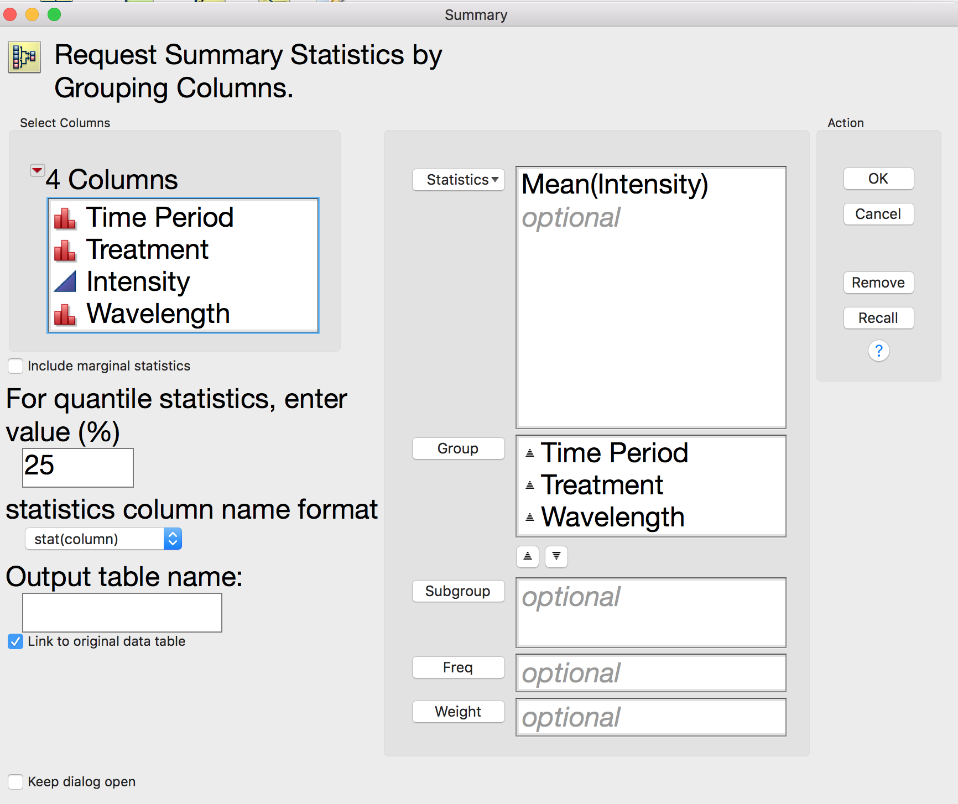Viewport: 958px width, 804px height.
Task: Click the quantile value field showing 25
Action: tap(78, 468)
